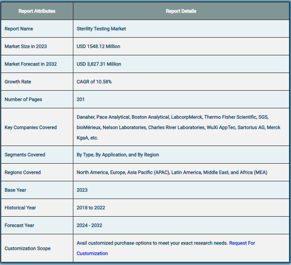The height and width of the screenshot is (265, 291).
Task: Click 'Avail customized purchase options' sentence
Action: [152, 243]
